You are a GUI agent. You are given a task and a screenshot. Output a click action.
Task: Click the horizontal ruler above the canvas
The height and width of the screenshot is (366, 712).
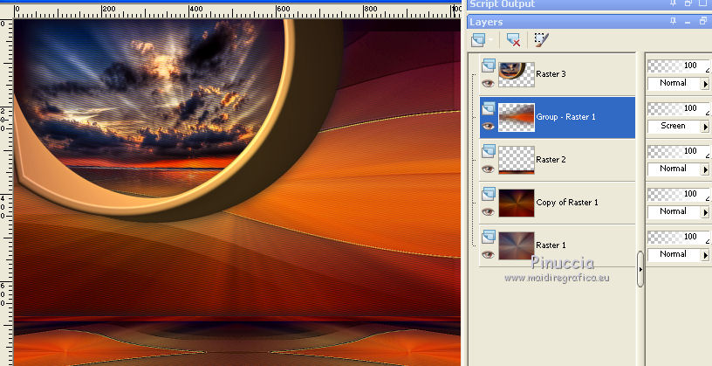(x=237, y=10)
